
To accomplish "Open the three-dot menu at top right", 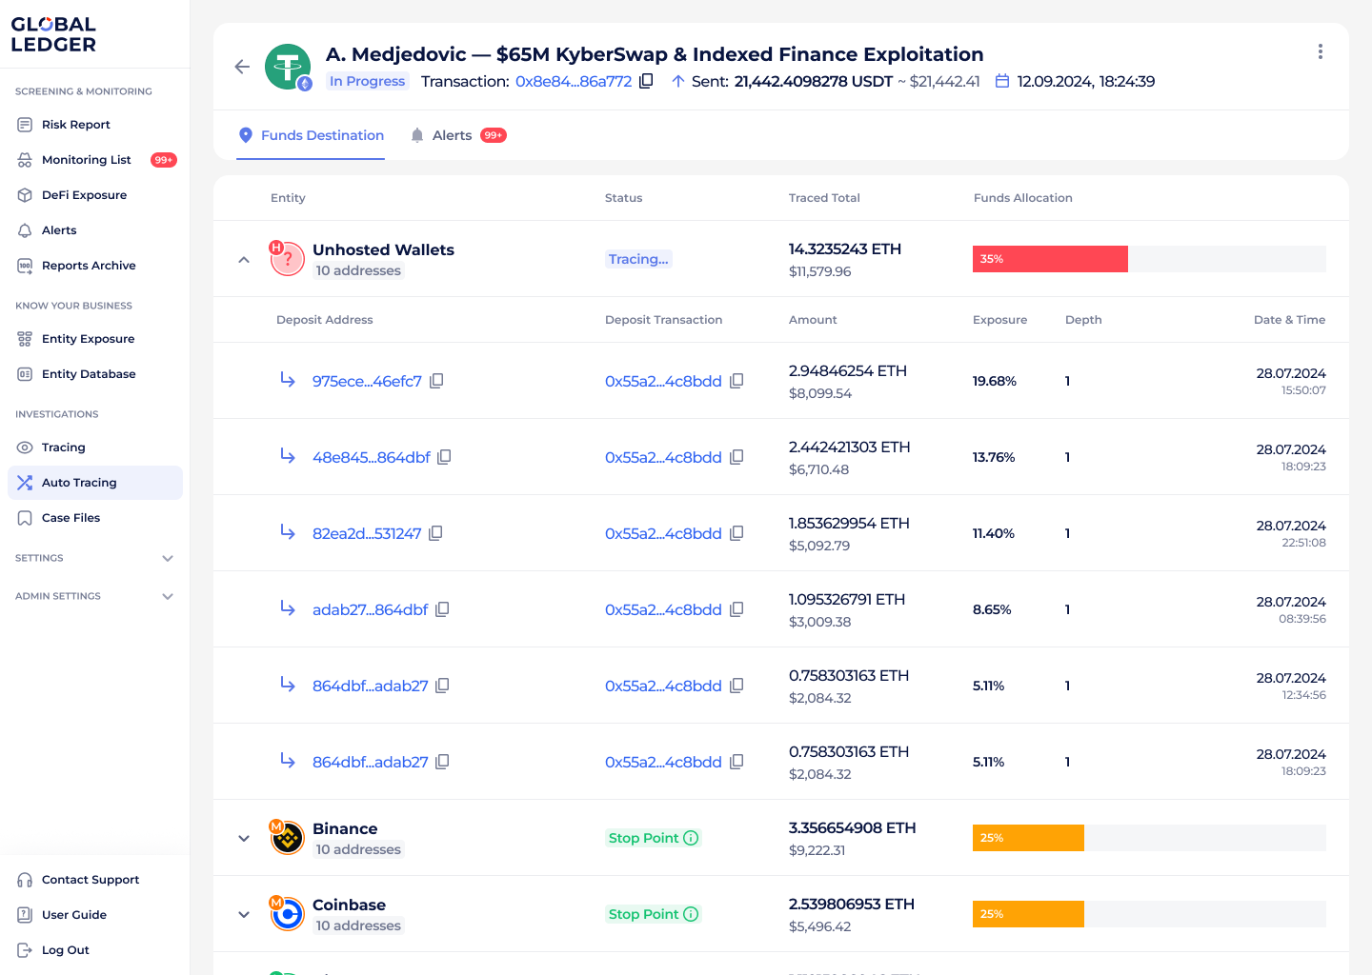I will click(x=1321, y=51).
